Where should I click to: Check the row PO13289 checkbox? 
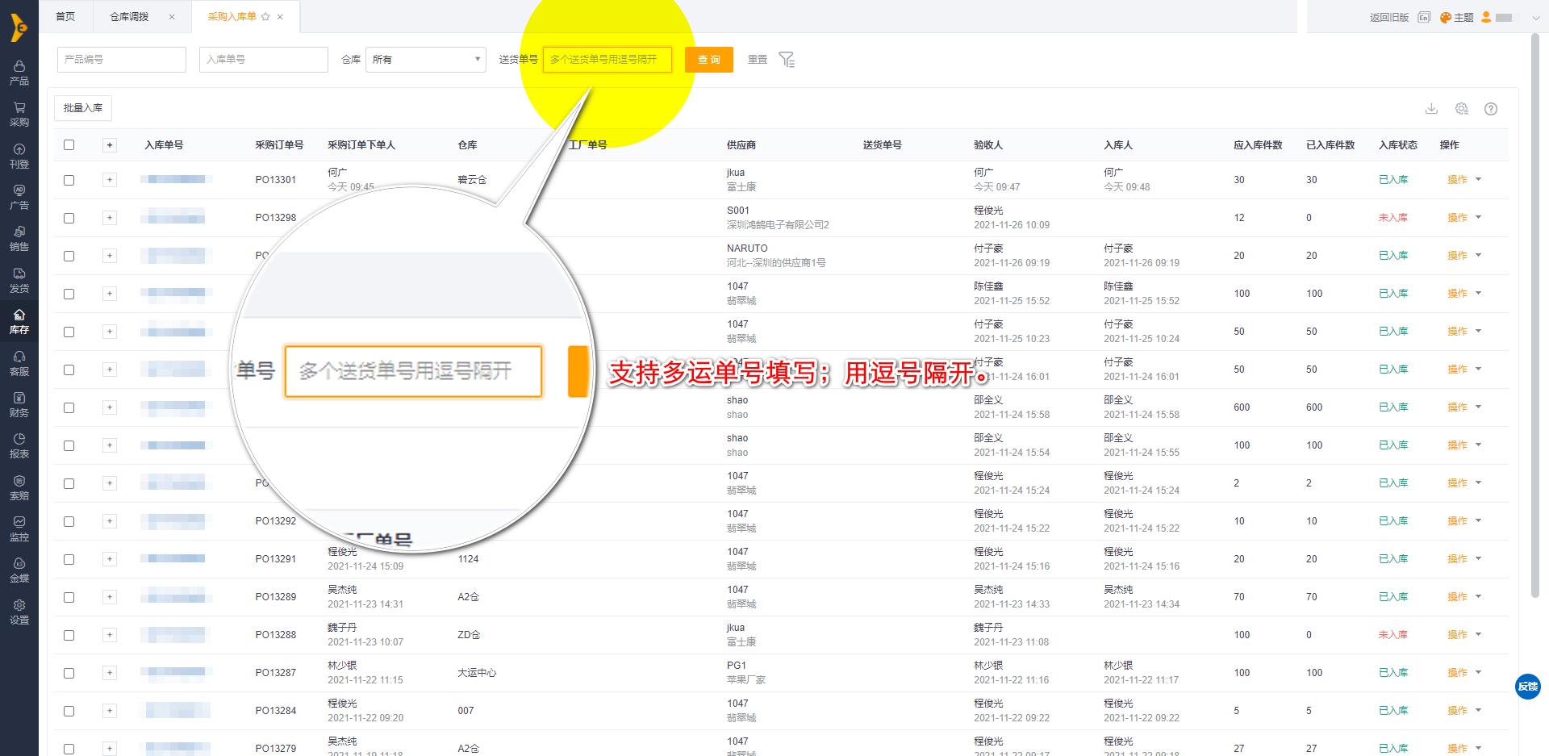pyautogui.click(x=69, y=597)
